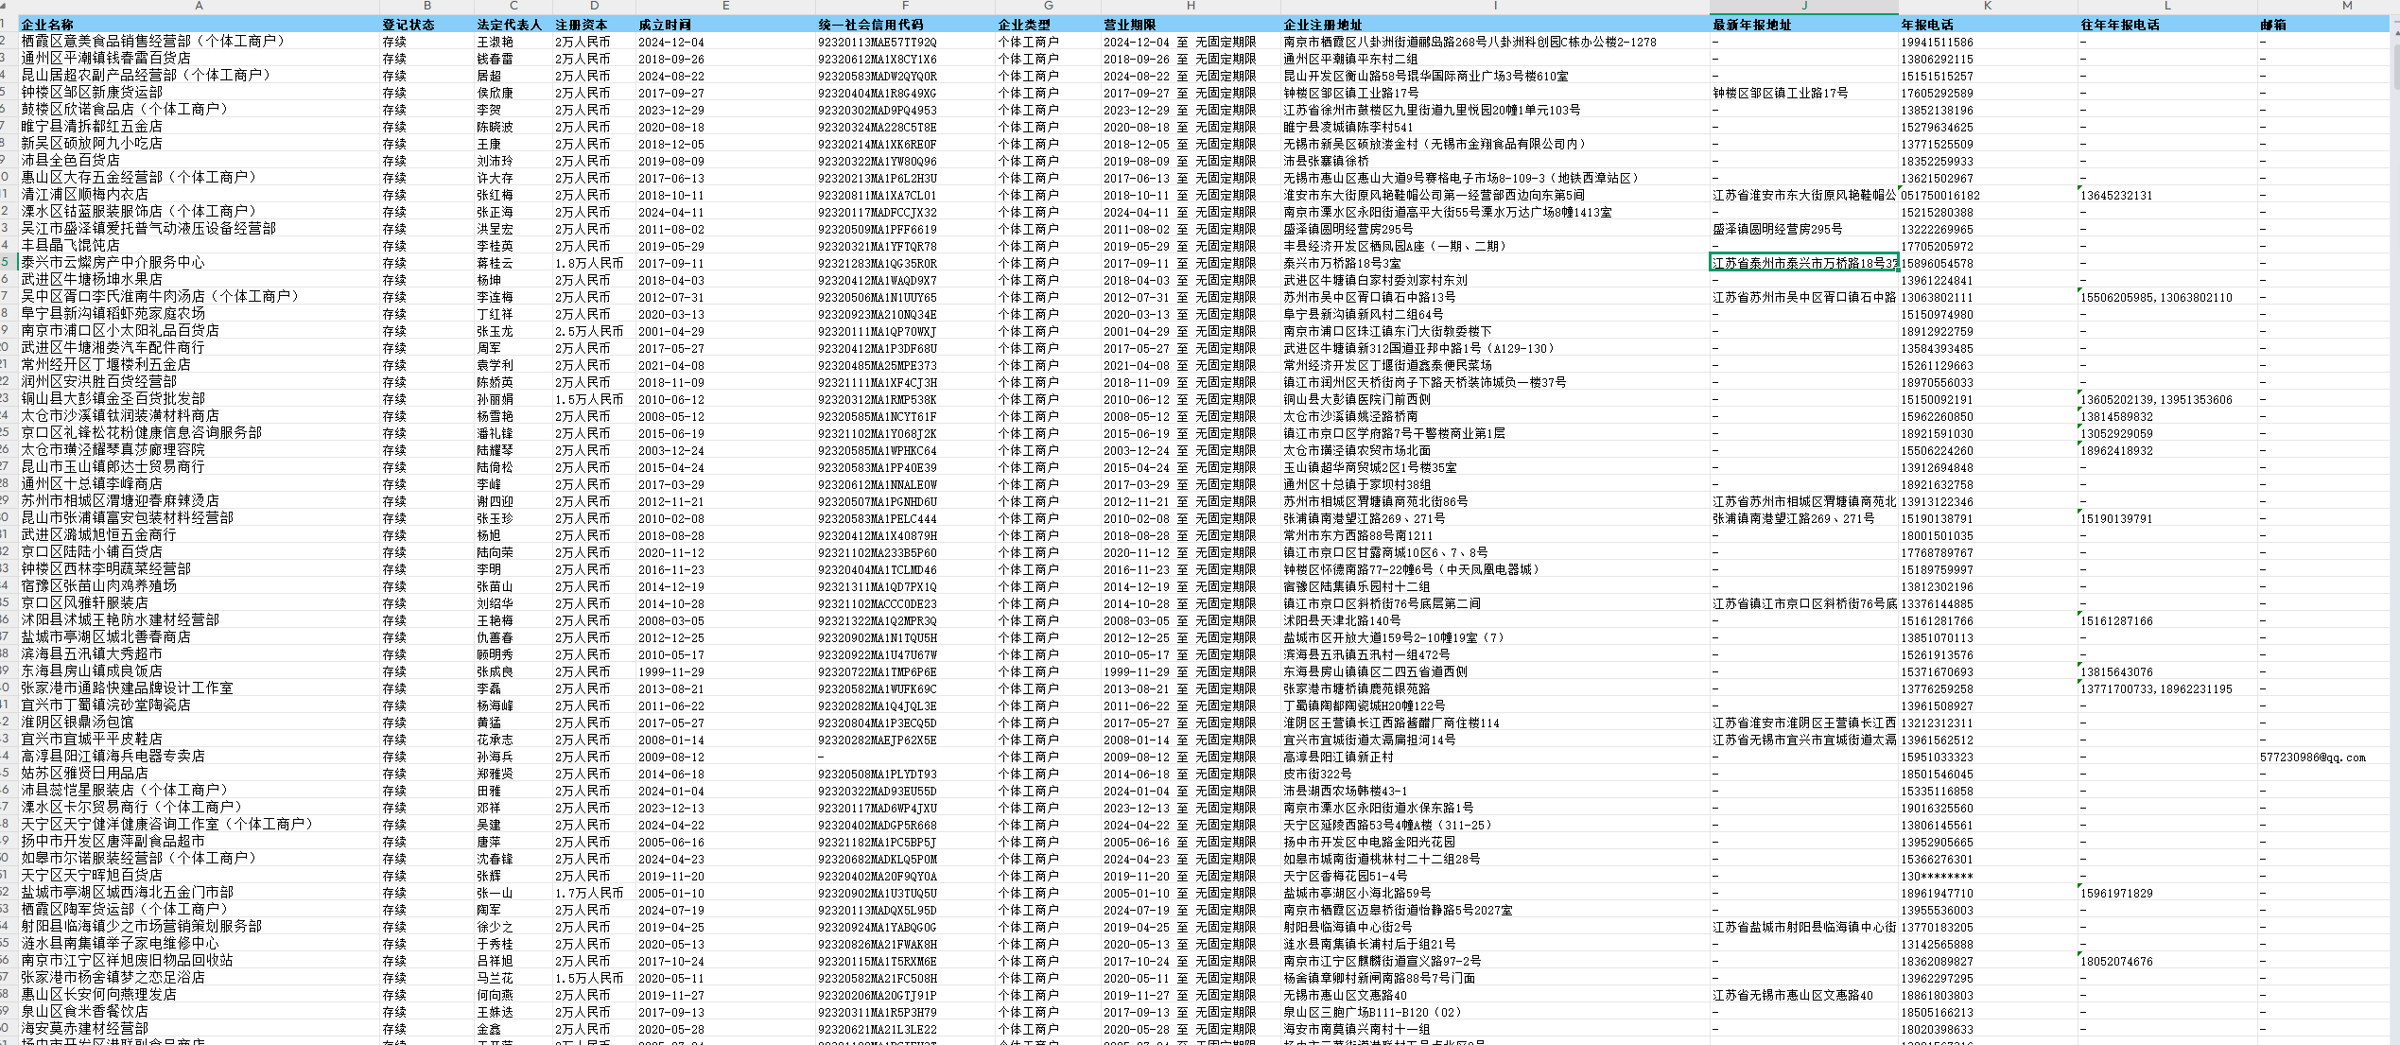Click the email 577230986@qq.com cell
The image size is (2400, 1045).
tap(2313, 757)
